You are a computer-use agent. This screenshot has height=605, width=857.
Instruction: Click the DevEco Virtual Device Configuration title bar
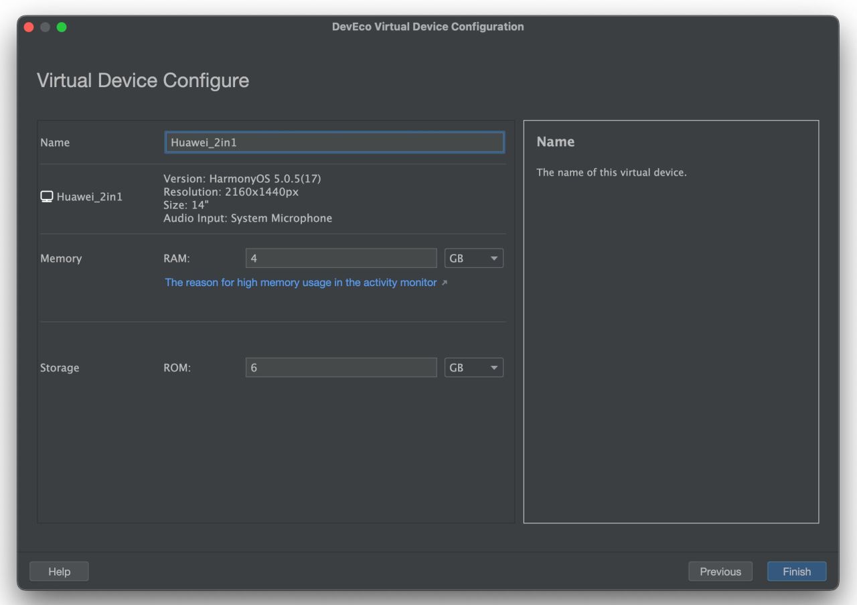click(x=428, y=27)
